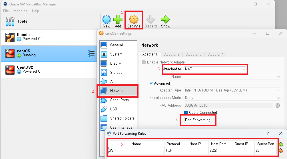Open the Network settings category
This screenshot has height=159, width=287.
click(118, 91)
